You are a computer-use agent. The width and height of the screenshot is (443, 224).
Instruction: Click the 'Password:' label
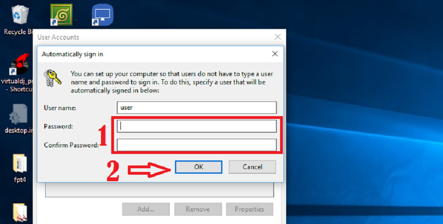point(58,126)
